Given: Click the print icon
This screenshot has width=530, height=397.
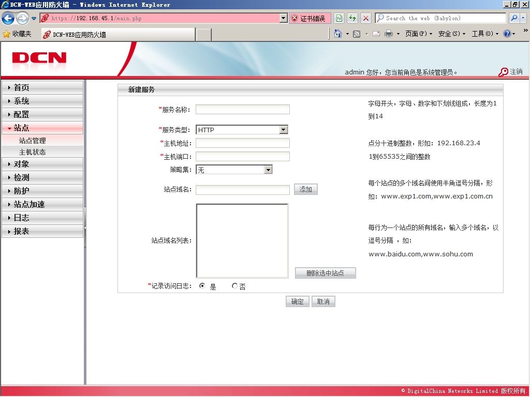Looking at the screenshot, I should (x=389, y=34).
